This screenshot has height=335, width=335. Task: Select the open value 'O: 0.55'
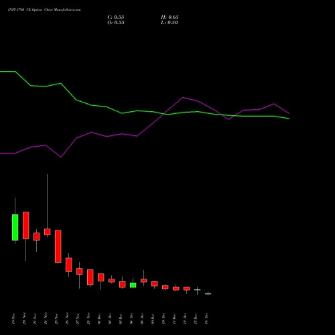[116, 23]
